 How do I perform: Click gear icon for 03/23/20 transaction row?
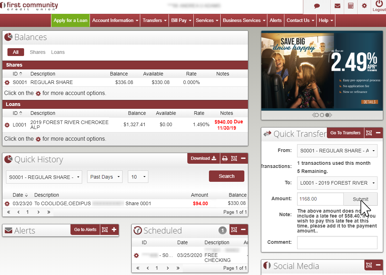click(7, 204)
